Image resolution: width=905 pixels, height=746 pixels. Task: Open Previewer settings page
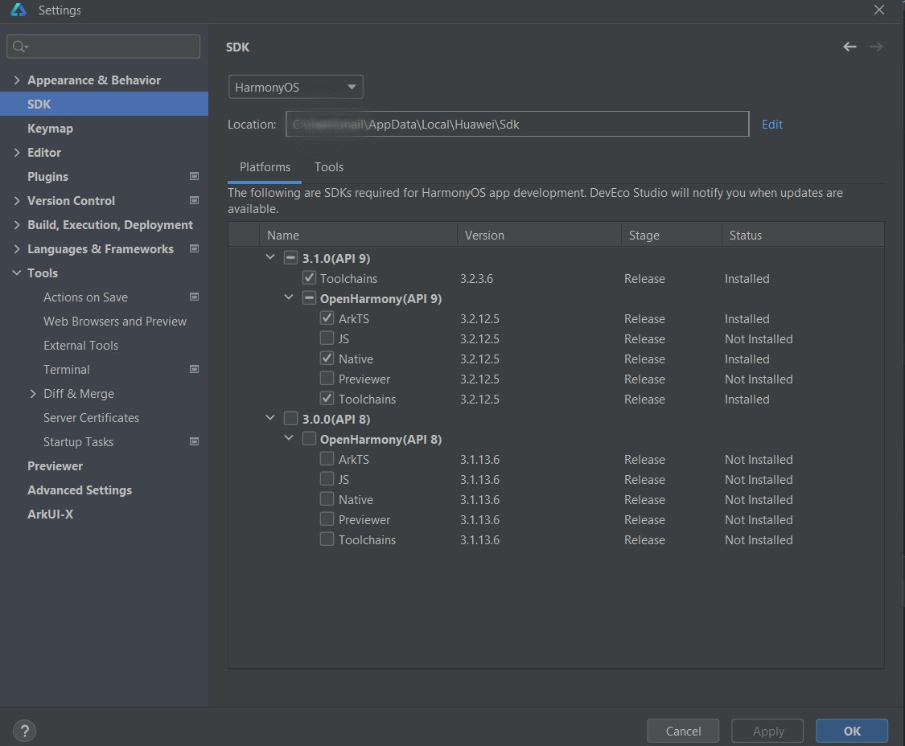[x=55, y=466]
